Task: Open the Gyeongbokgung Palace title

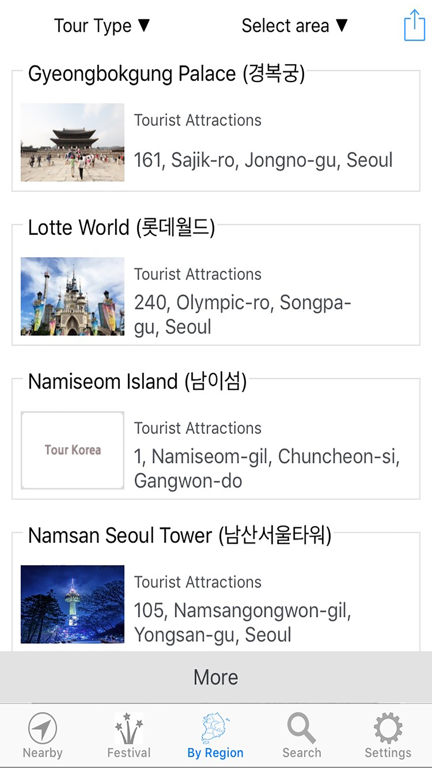Action: (166, 74)
